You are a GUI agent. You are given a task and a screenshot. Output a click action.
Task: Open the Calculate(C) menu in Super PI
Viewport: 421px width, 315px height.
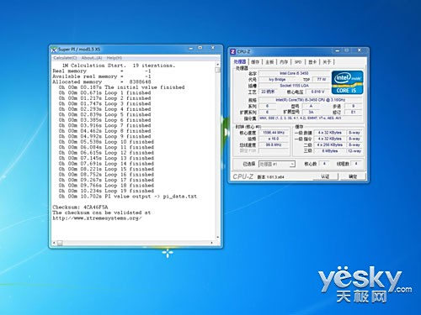pos(65,58)
